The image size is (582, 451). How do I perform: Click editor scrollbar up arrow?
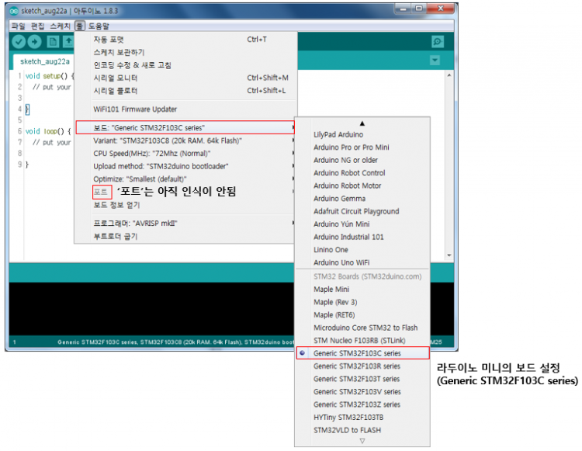coord(449,75)
